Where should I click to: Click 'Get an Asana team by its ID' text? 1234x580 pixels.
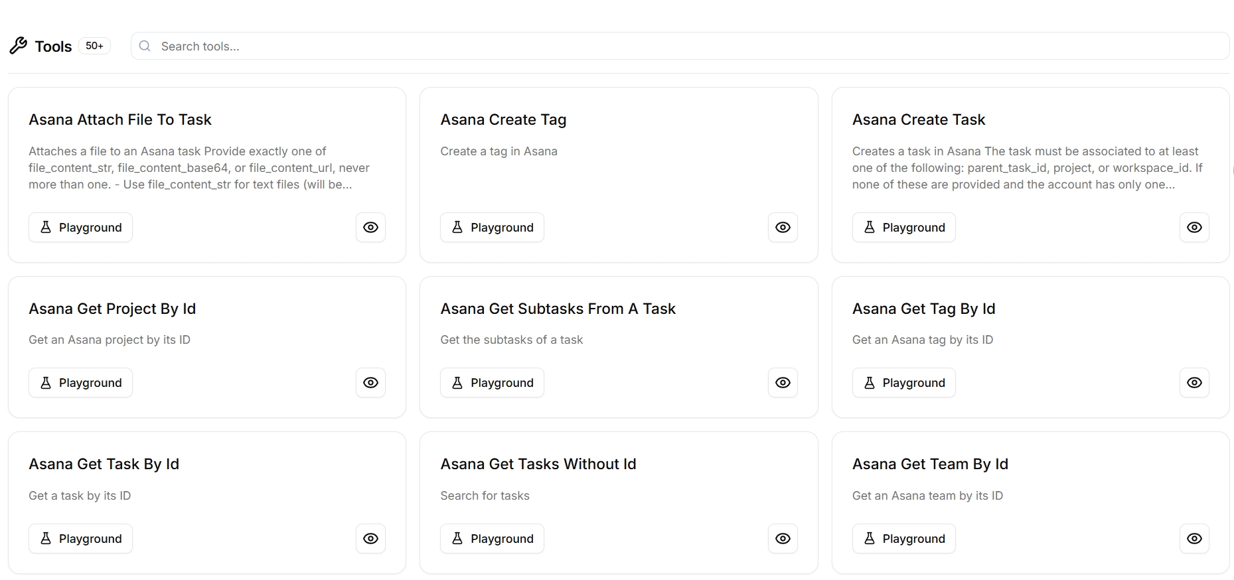point(927,496)
